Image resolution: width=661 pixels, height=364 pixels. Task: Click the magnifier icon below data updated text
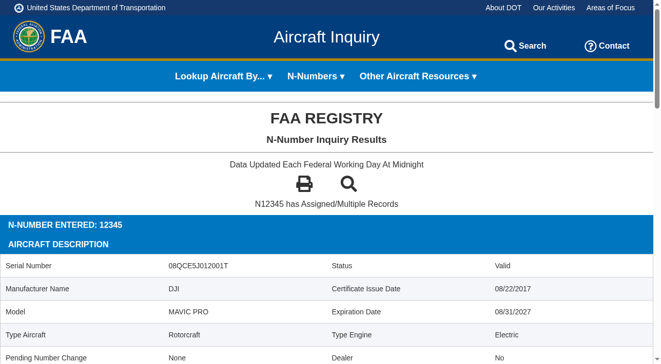(x=349, y=184)
